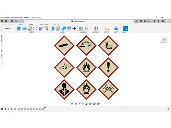Image resolution: width=171 pixels, height=128 pixels.
Task: Expand the INSPECT menu
Action: click(107, 32)
